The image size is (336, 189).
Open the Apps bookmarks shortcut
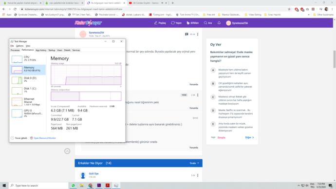7,15
